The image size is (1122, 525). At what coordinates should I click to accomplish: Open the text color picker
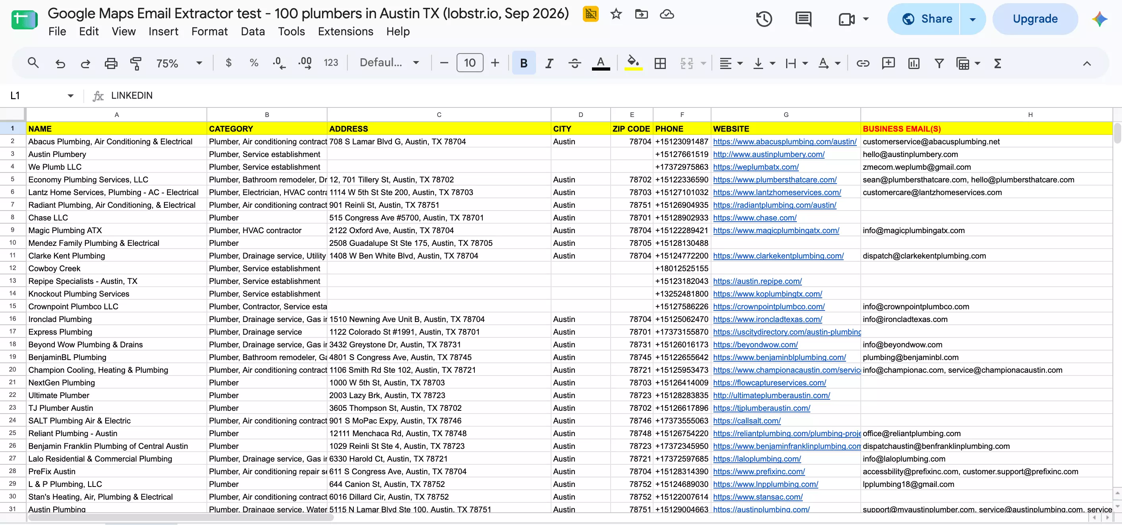tap(601, 63)
